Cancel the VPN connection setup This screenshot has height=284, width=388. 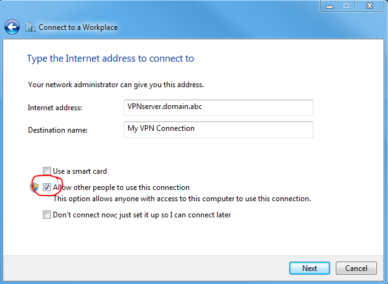(x=356, y=268)
